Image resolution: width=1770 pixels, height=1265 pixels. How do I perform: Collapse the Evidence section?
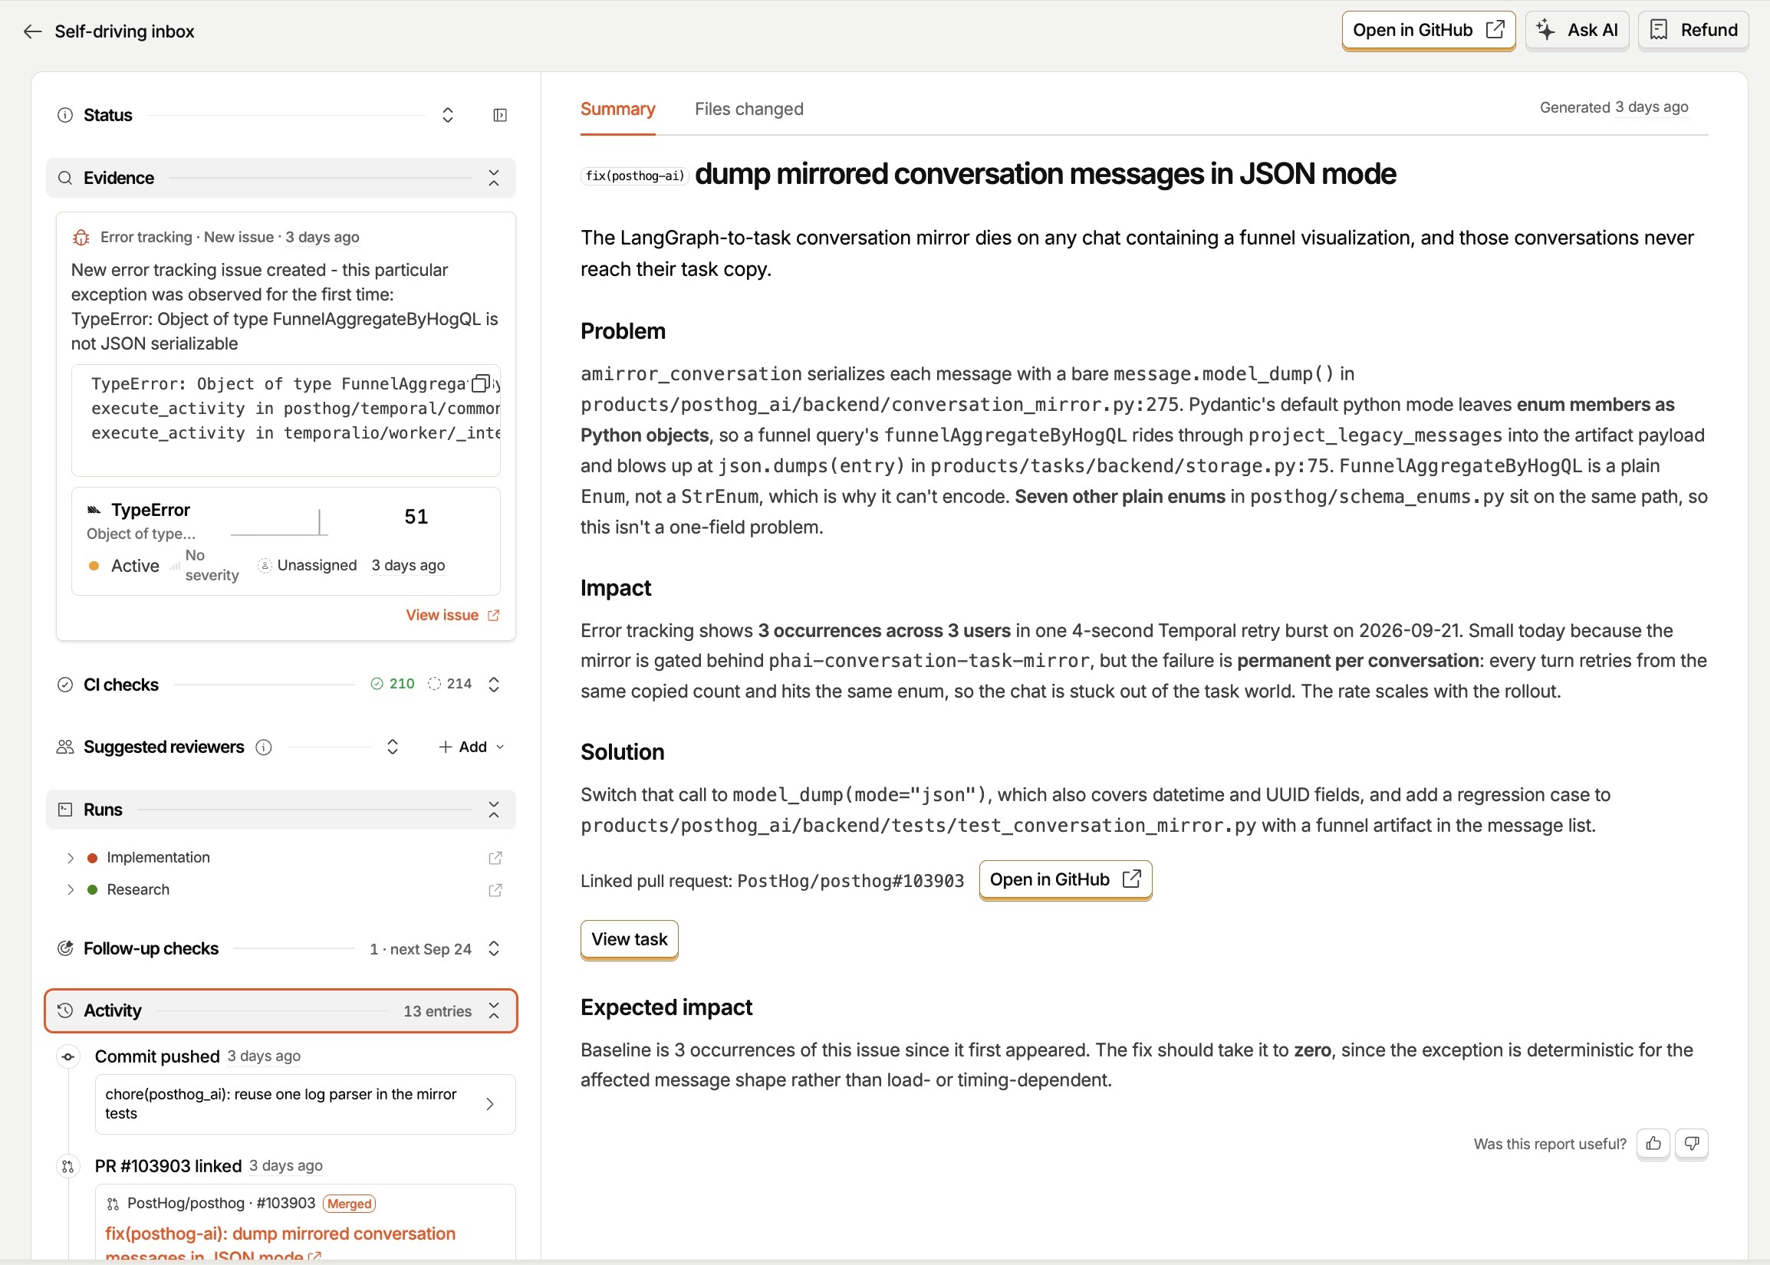[494, 179]
